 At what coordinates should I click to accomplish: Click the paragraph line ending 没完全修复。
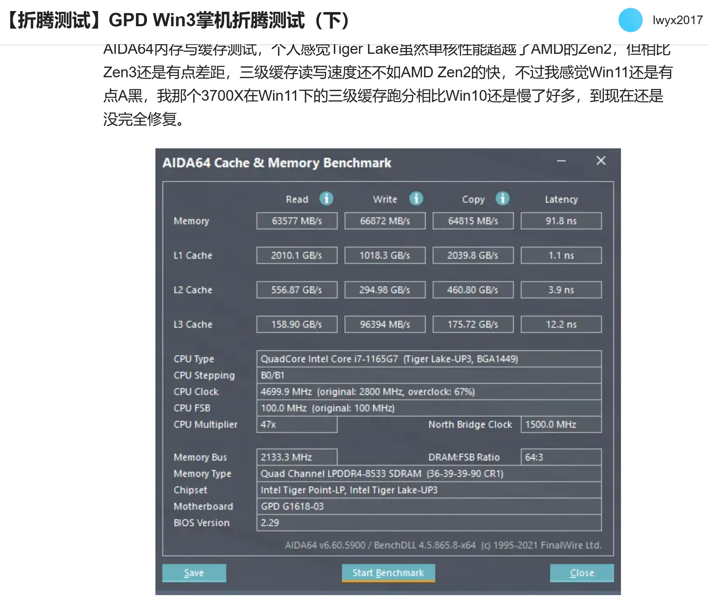click(x=144, y=119)
